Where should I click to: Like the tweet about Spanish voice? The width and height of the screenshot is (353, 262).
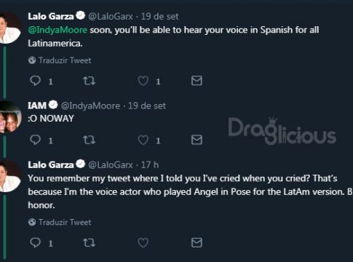click(x=143, y=81)
